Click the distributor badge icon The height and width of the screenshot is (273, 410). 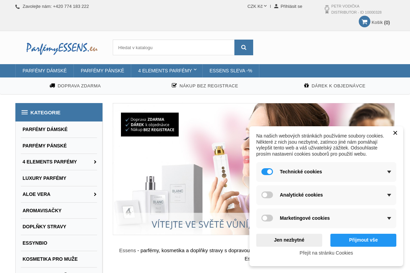327,9
